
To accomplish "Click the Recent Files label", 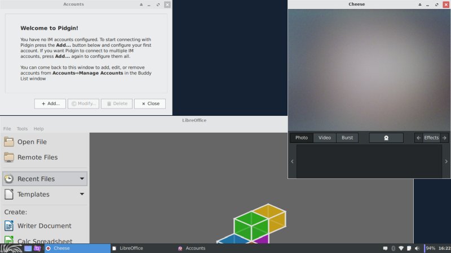I will [x=36, y=179].
